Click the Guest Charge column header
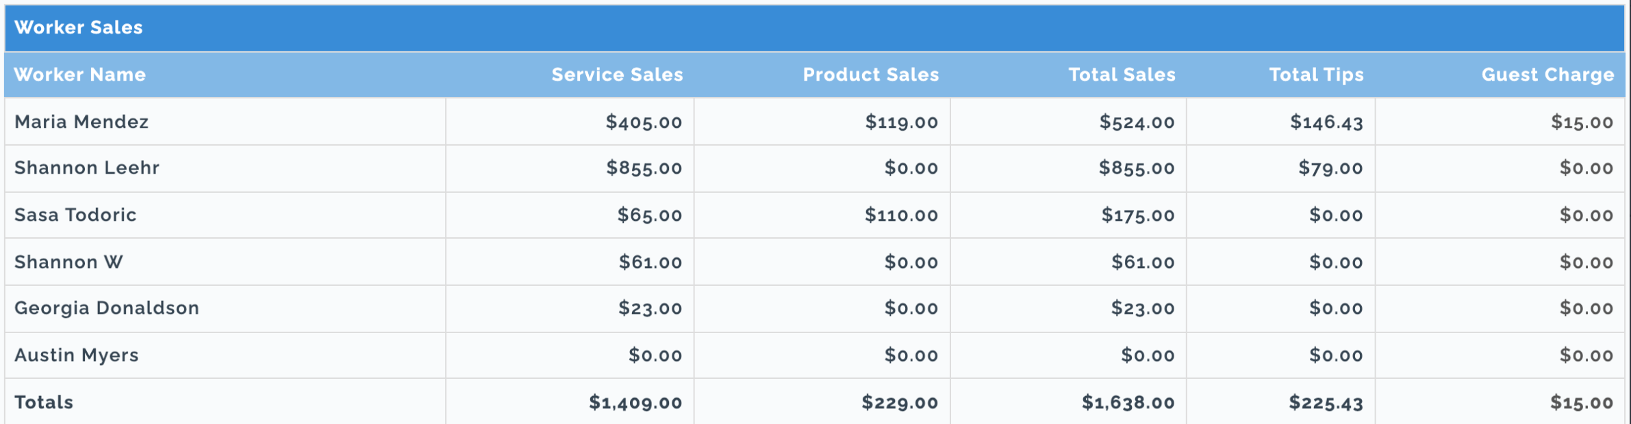Screen dimensions: 1631x424 pyautogui.click(x=1547, y=75)
